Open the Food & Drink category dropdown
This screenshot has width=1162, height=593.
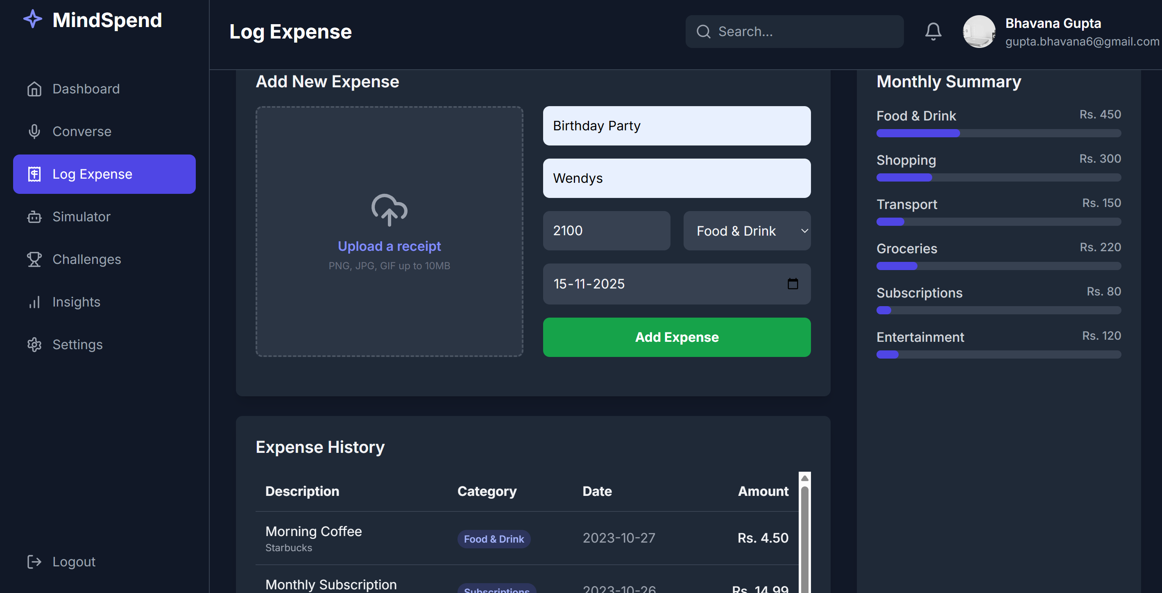pos(747,231)
